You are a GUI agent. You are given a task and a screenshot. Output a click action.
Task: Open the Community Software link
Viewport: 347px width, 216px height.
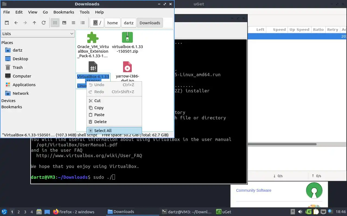point(254,190)
